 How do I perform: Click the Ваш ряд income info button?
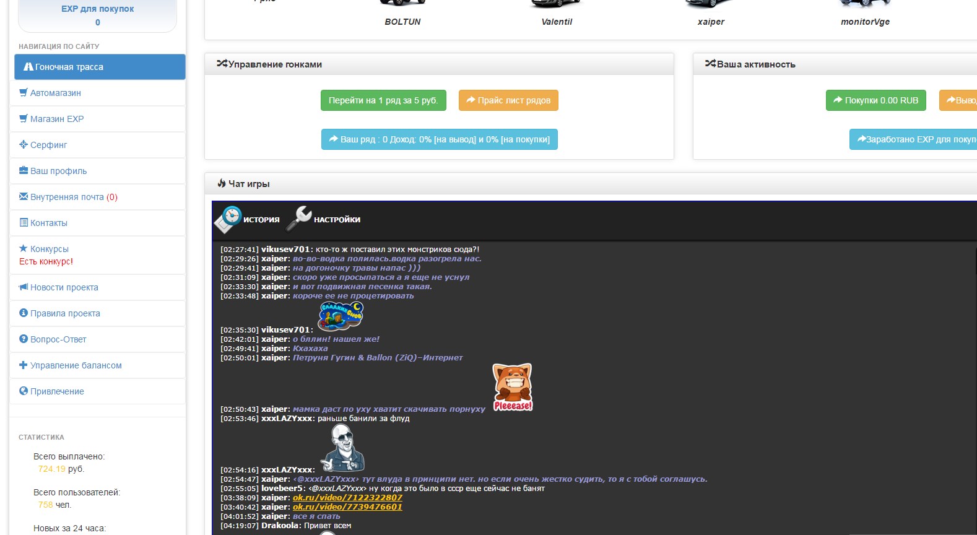pos(439,139)
